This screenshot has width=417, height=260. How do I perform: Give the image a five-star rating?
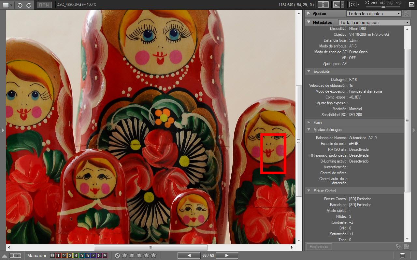[153, 255]
